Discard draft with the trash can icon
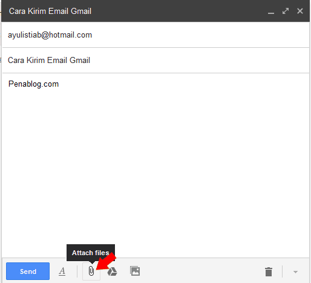The height and width of the screenshot is (283, 311). [269, 271]
